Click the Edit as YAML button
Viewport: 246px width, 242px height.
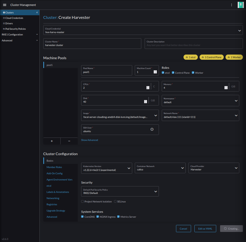pos(205,229)
